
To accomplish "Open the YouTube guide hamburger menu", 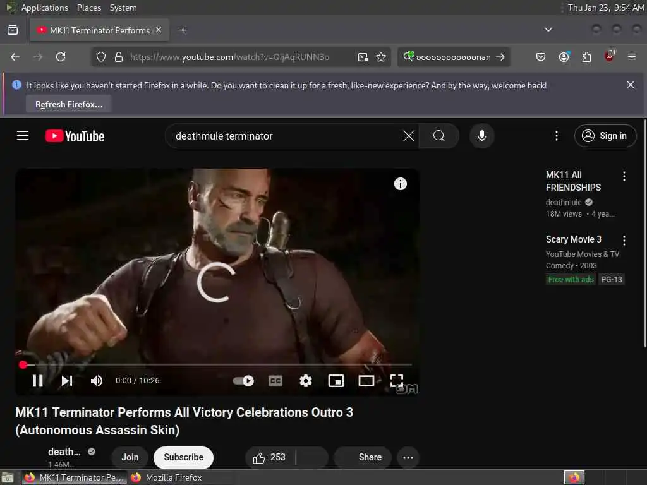I will (23, 136).
